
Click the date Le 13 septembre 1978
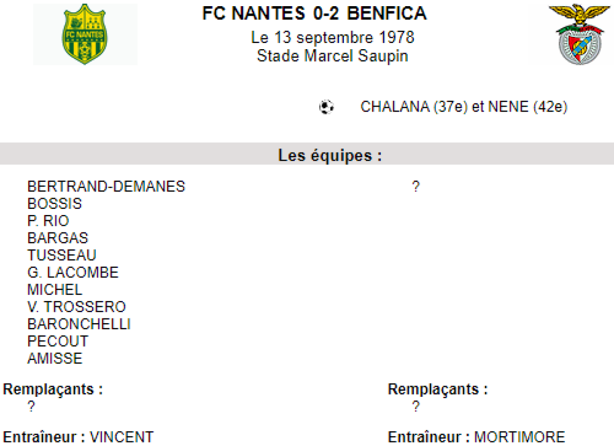333,37
